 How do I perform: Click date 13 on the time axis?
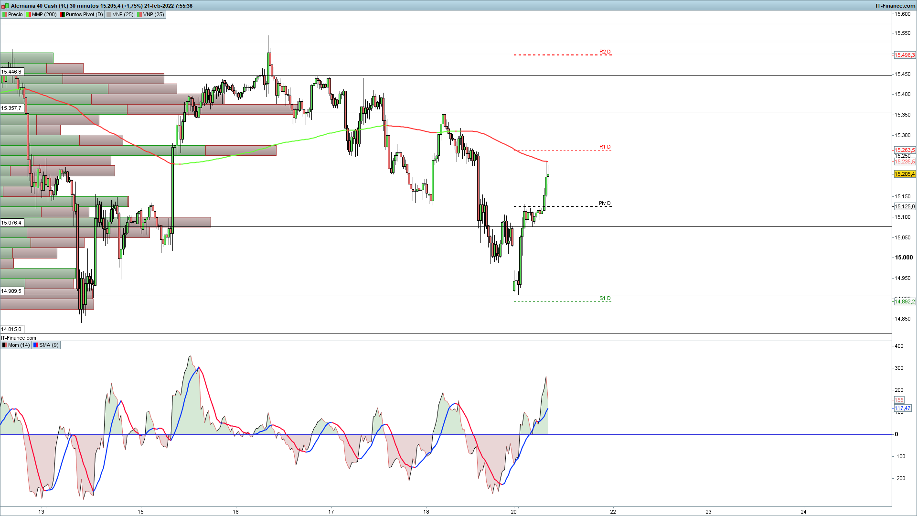tap(42, 512)
